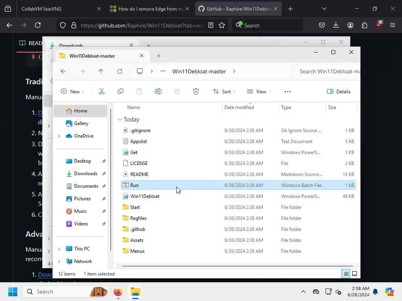Open the uBlock extension icon in Firefox
The width and height of the screenshot is (402, 301).
point(379,25)
